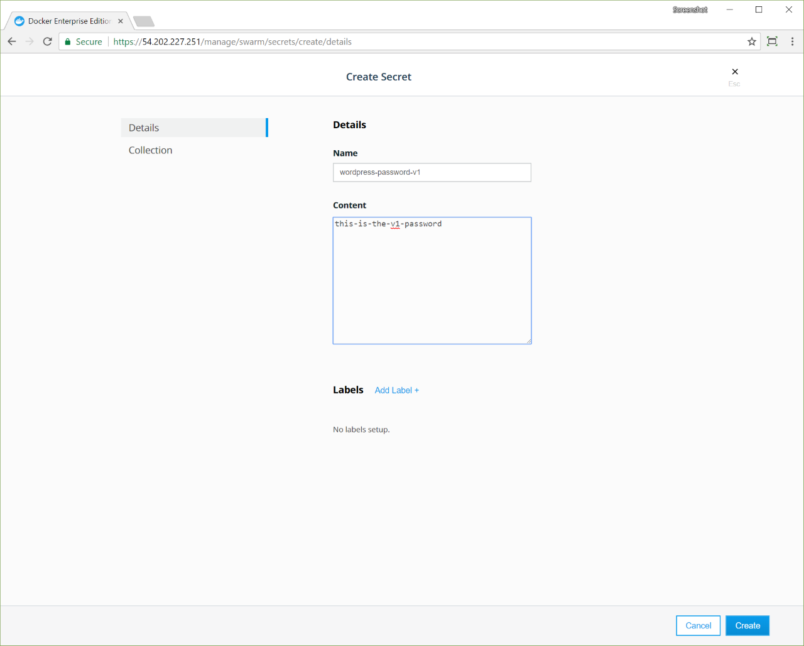Click the green Secure padlock icon
This screenshot has height=646, width=804.
pyautogui.click(x=68, y=41)
